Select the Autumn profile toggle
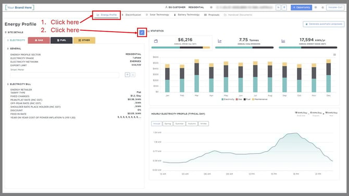 [192, 124]
